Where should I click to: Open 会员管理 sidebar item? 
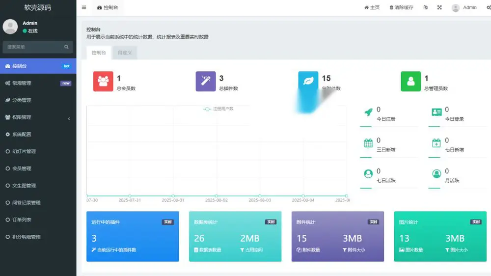[38, 168]
